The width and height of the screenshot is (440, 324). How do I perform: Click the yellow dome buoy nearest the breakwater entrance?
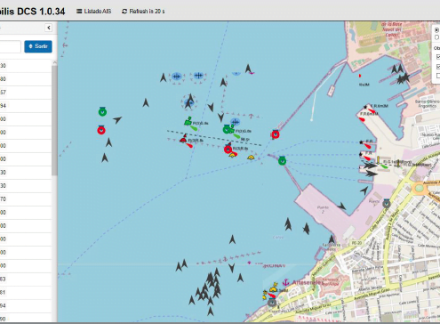251,158
